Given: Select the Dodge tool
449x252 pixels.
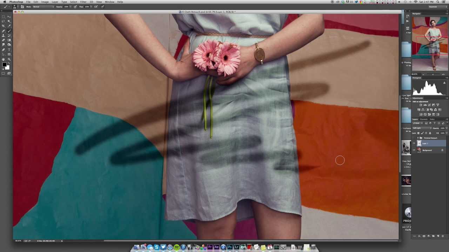Looking at the screenshot, I should (x=9, y=44).
